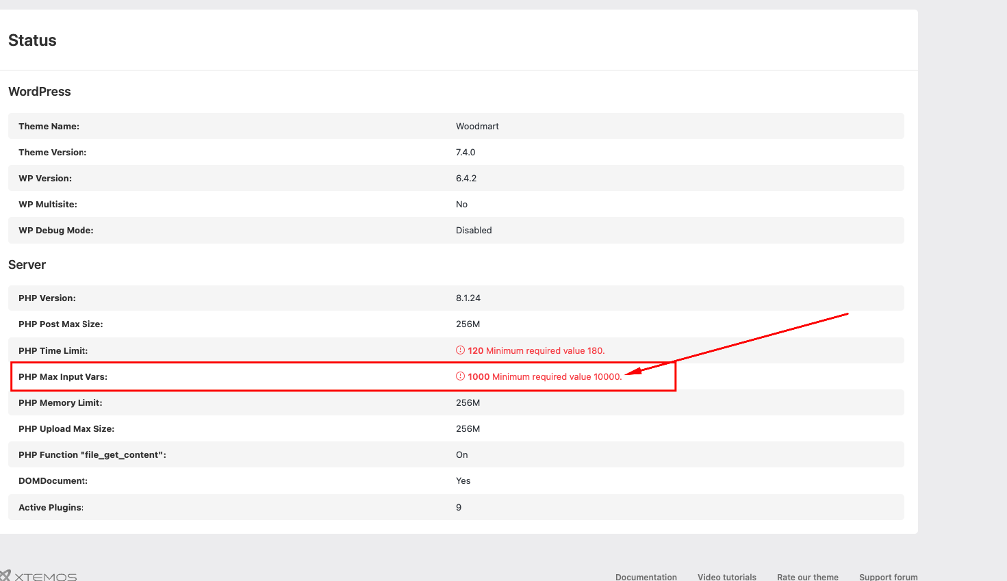
Task: Select the Active Plugins count '9'
Action: (459, 508)
